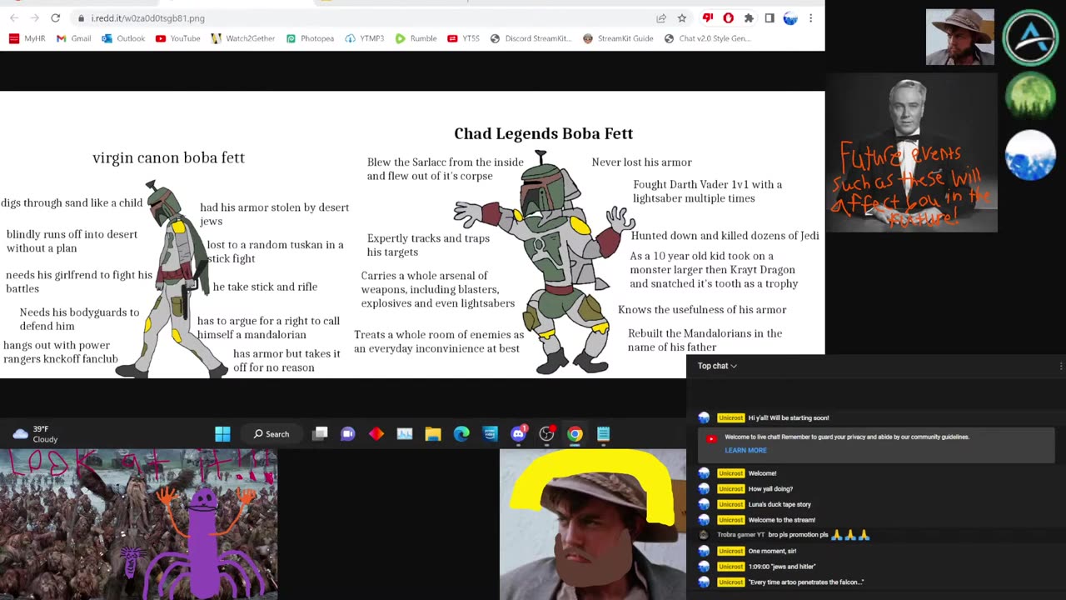Open the Chrome three-dot menu
1066x600 pixels.
coord(810,18)
